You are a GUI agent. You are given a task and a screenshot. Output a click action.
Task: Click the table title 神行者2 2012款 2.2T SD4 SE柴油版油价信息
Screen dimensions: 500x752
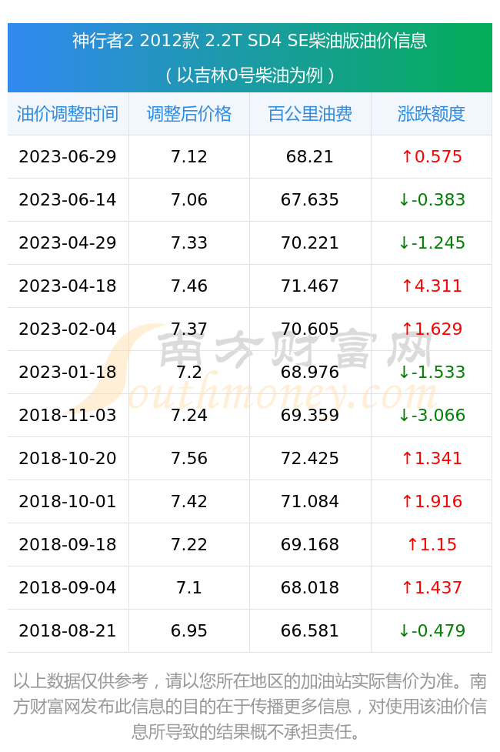coord(250,41)
